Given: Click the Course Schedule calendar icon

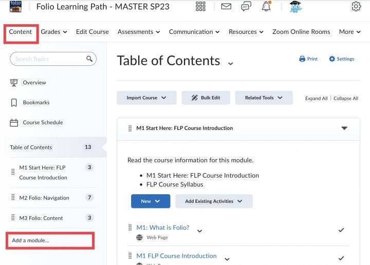Looking at the screenshot, I should pyautogui.click(x=14, y=123).
